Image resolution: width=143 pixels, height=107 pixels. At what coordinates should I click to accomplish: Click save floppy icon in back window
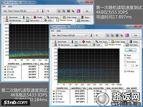click(68, 11)
